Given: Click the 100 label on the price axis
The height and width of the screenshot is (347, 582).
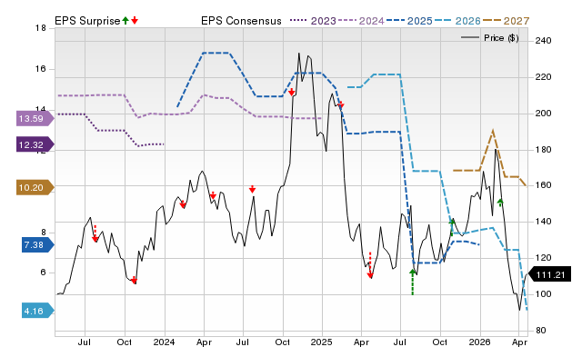Looking at the screenshot, I should (544, 294).
